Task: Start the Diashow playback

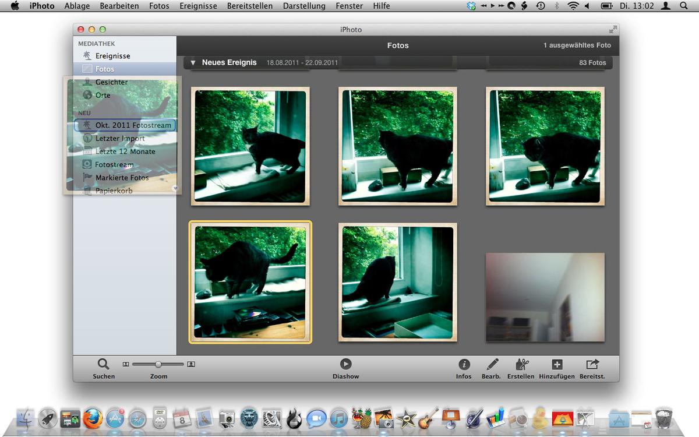Action: click(x=345, y=364)
